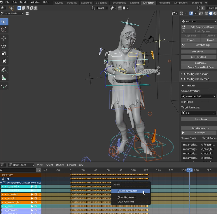The width and height of the screenshot is (217, 214).
Task: Choose Delete Keyframes from the context menu
Action: point(128,191)
